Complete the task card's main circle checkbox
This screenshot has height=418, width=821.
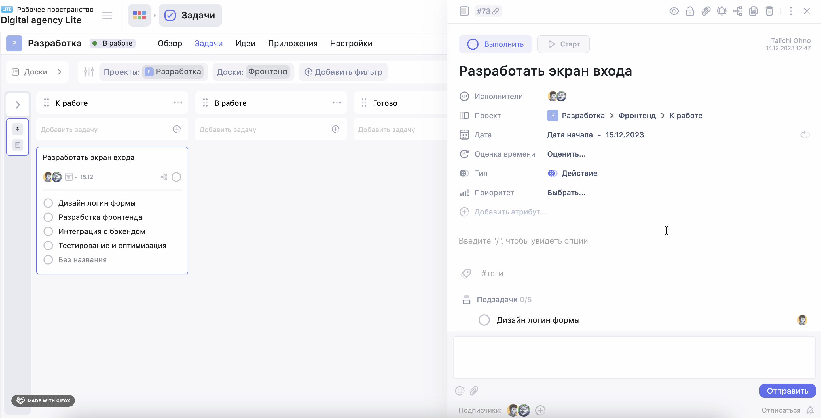tap(176, 177)
